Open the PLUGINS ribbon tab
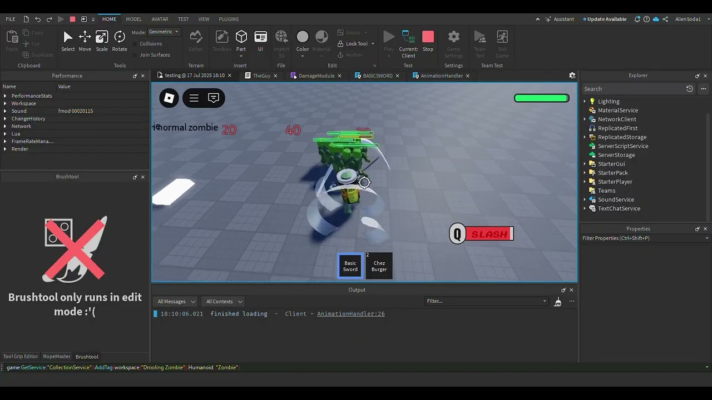 [228, 19]
